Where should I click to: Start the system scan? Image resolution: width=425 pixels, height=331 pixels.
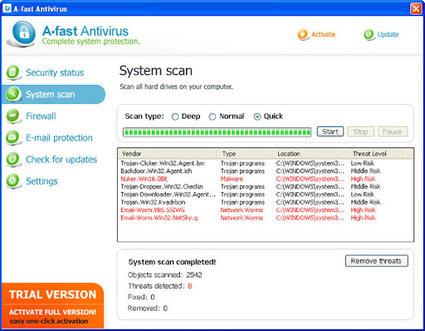click(330, 131)
